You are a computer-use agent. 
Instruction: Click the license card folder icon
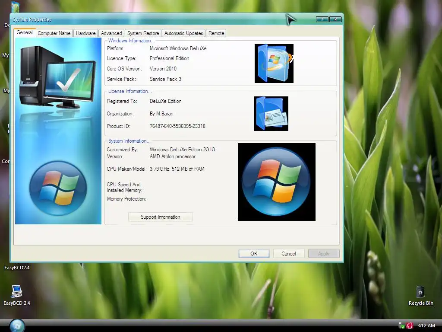point(271,114)
